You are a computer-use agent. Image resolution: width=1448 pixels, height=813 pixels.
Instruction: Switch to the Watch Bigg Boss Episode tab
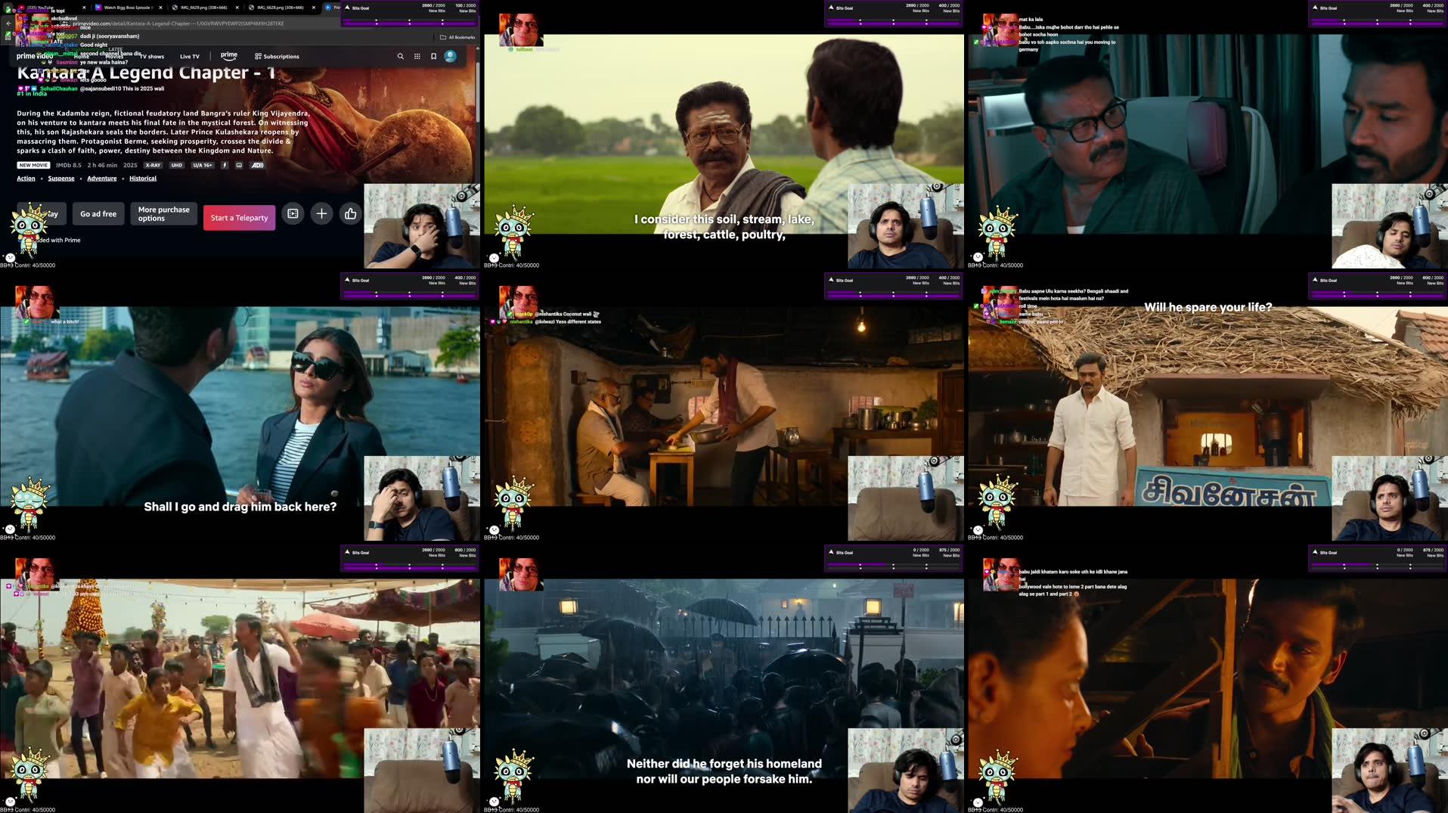[x=127, y=8]
